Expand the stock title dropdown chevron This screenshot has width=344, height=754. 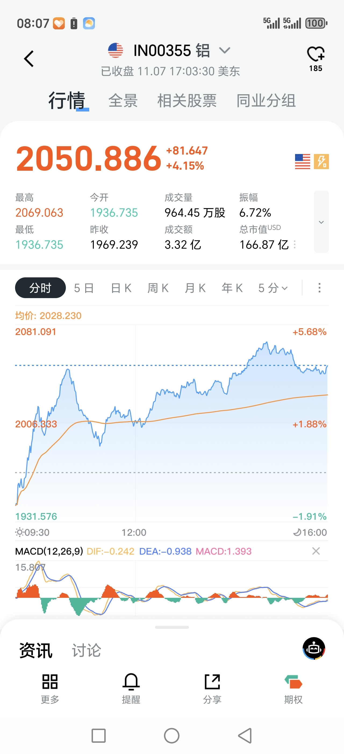pos(225,50)
